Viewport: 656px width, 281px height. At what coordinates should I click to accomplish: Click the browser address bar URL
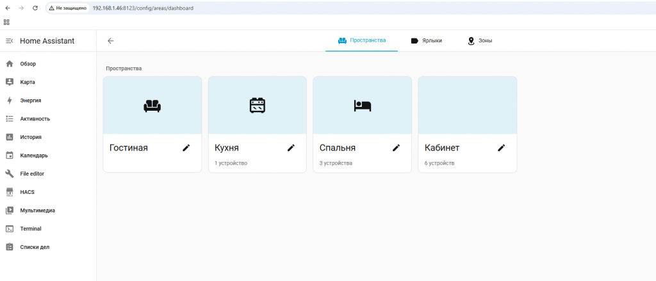click(143, 8)
